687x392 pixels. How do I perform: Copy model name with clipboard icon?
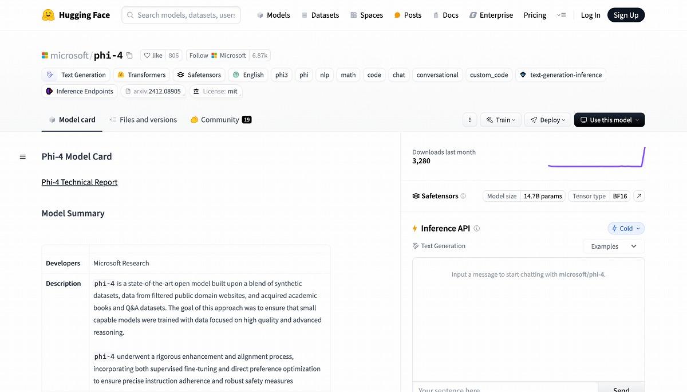(129, 56)
